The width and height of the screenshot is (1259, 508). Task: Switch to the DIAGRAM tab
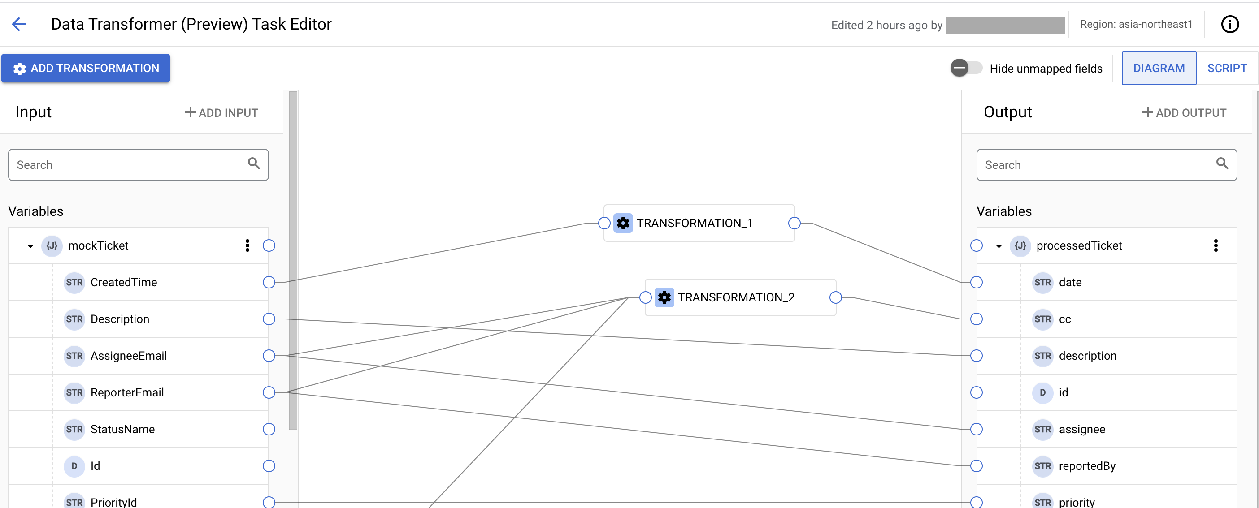click(1159, 68)
